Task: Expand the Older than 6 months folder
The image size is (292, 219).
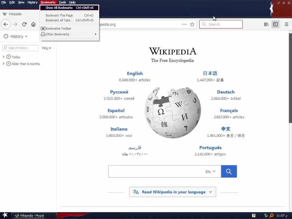Action: pos(3,64)
